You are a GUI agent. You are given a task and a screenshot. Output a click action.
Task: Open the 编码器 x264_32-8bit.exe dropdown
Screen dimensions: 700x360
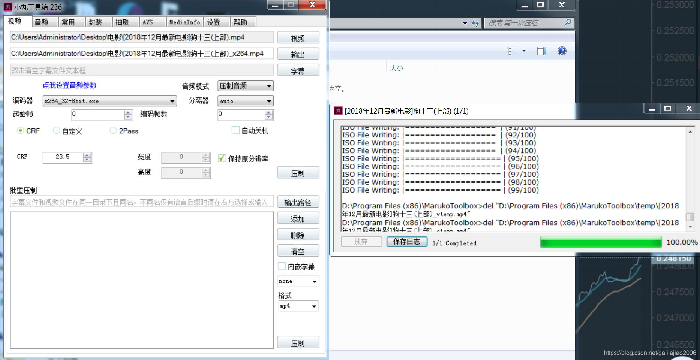[109, 101]
